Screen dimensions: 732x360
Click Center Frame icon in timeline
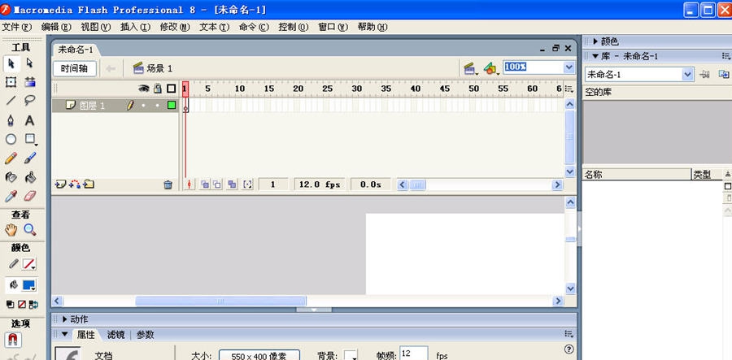coord(189,184)
